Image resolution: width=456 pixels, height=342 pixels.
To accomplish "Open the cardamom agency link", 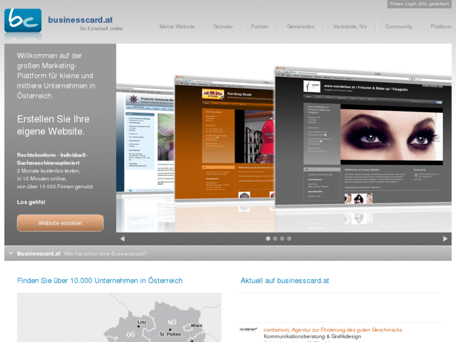I will pyautogui.click(x=332, y=330).
